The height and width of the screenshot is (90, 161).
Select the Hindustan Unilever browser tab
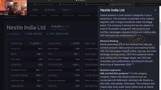[96, 4]
